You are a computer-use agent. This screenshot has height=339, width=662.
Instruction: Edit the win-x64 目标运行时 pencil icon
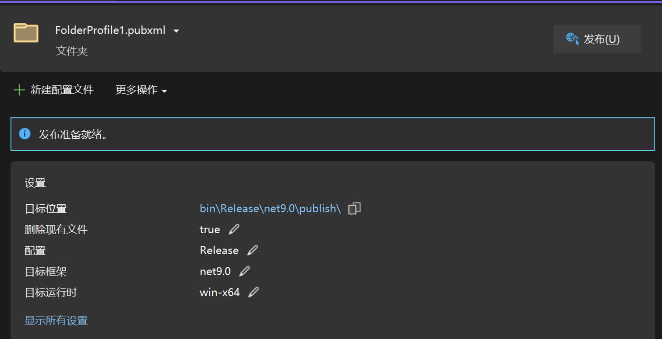254,293
